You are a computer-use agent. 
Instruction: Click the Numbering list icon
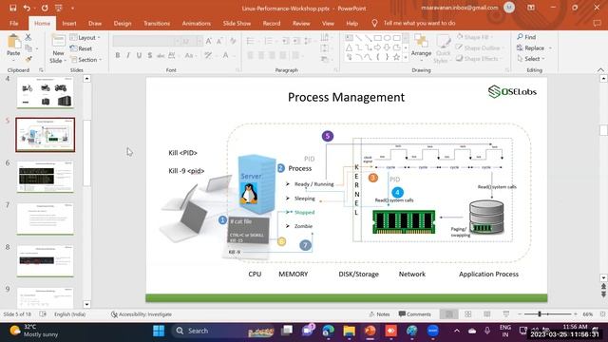[268, 41]
